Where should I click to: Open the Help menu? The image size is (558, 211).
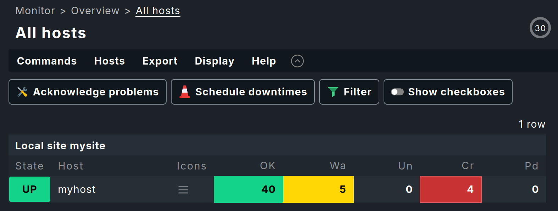click(x=264, y=61)
